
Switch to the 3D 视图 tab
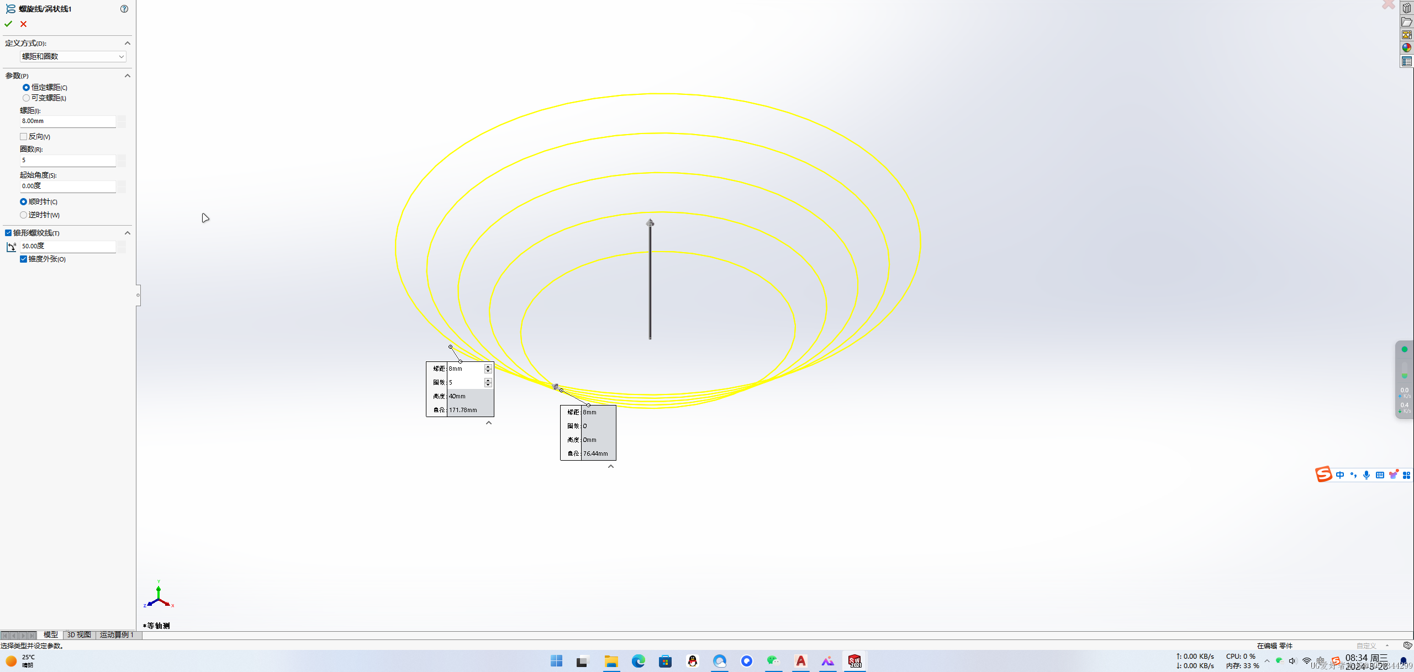tap(79, 635)
